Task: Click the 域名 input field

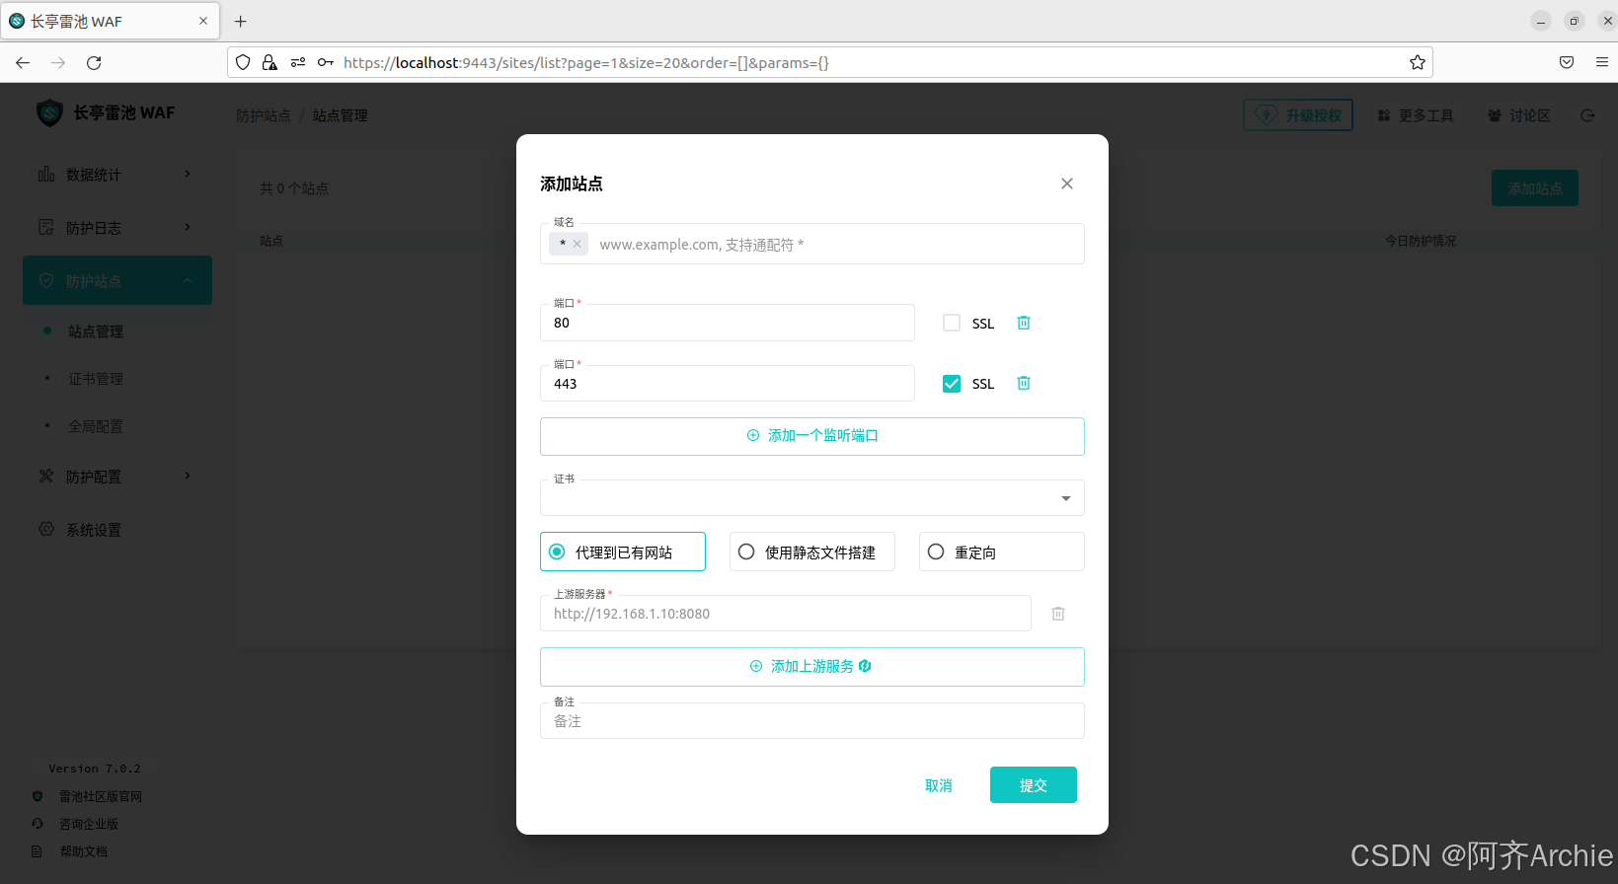Action: click(x=811, y=244)
